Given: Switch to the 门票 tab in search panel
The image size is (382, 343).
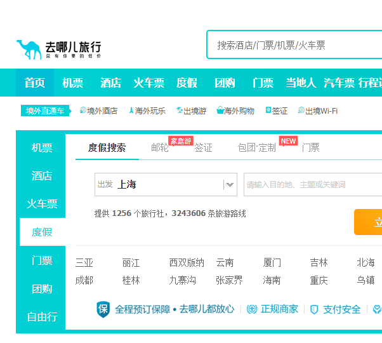Looking at the screenshot, I should pos(311,148).
